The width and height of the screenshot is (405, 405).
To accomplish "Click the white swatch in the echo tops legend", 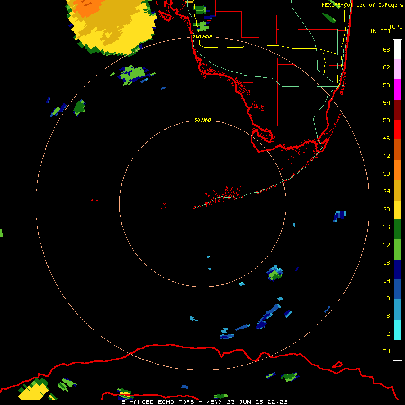I will (397, 49).
